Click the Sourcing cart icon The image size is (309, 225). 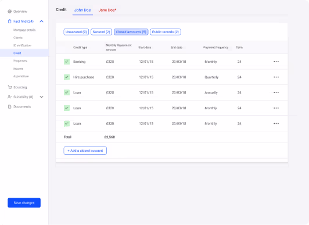pyautogui.click(x=9, y=87)
